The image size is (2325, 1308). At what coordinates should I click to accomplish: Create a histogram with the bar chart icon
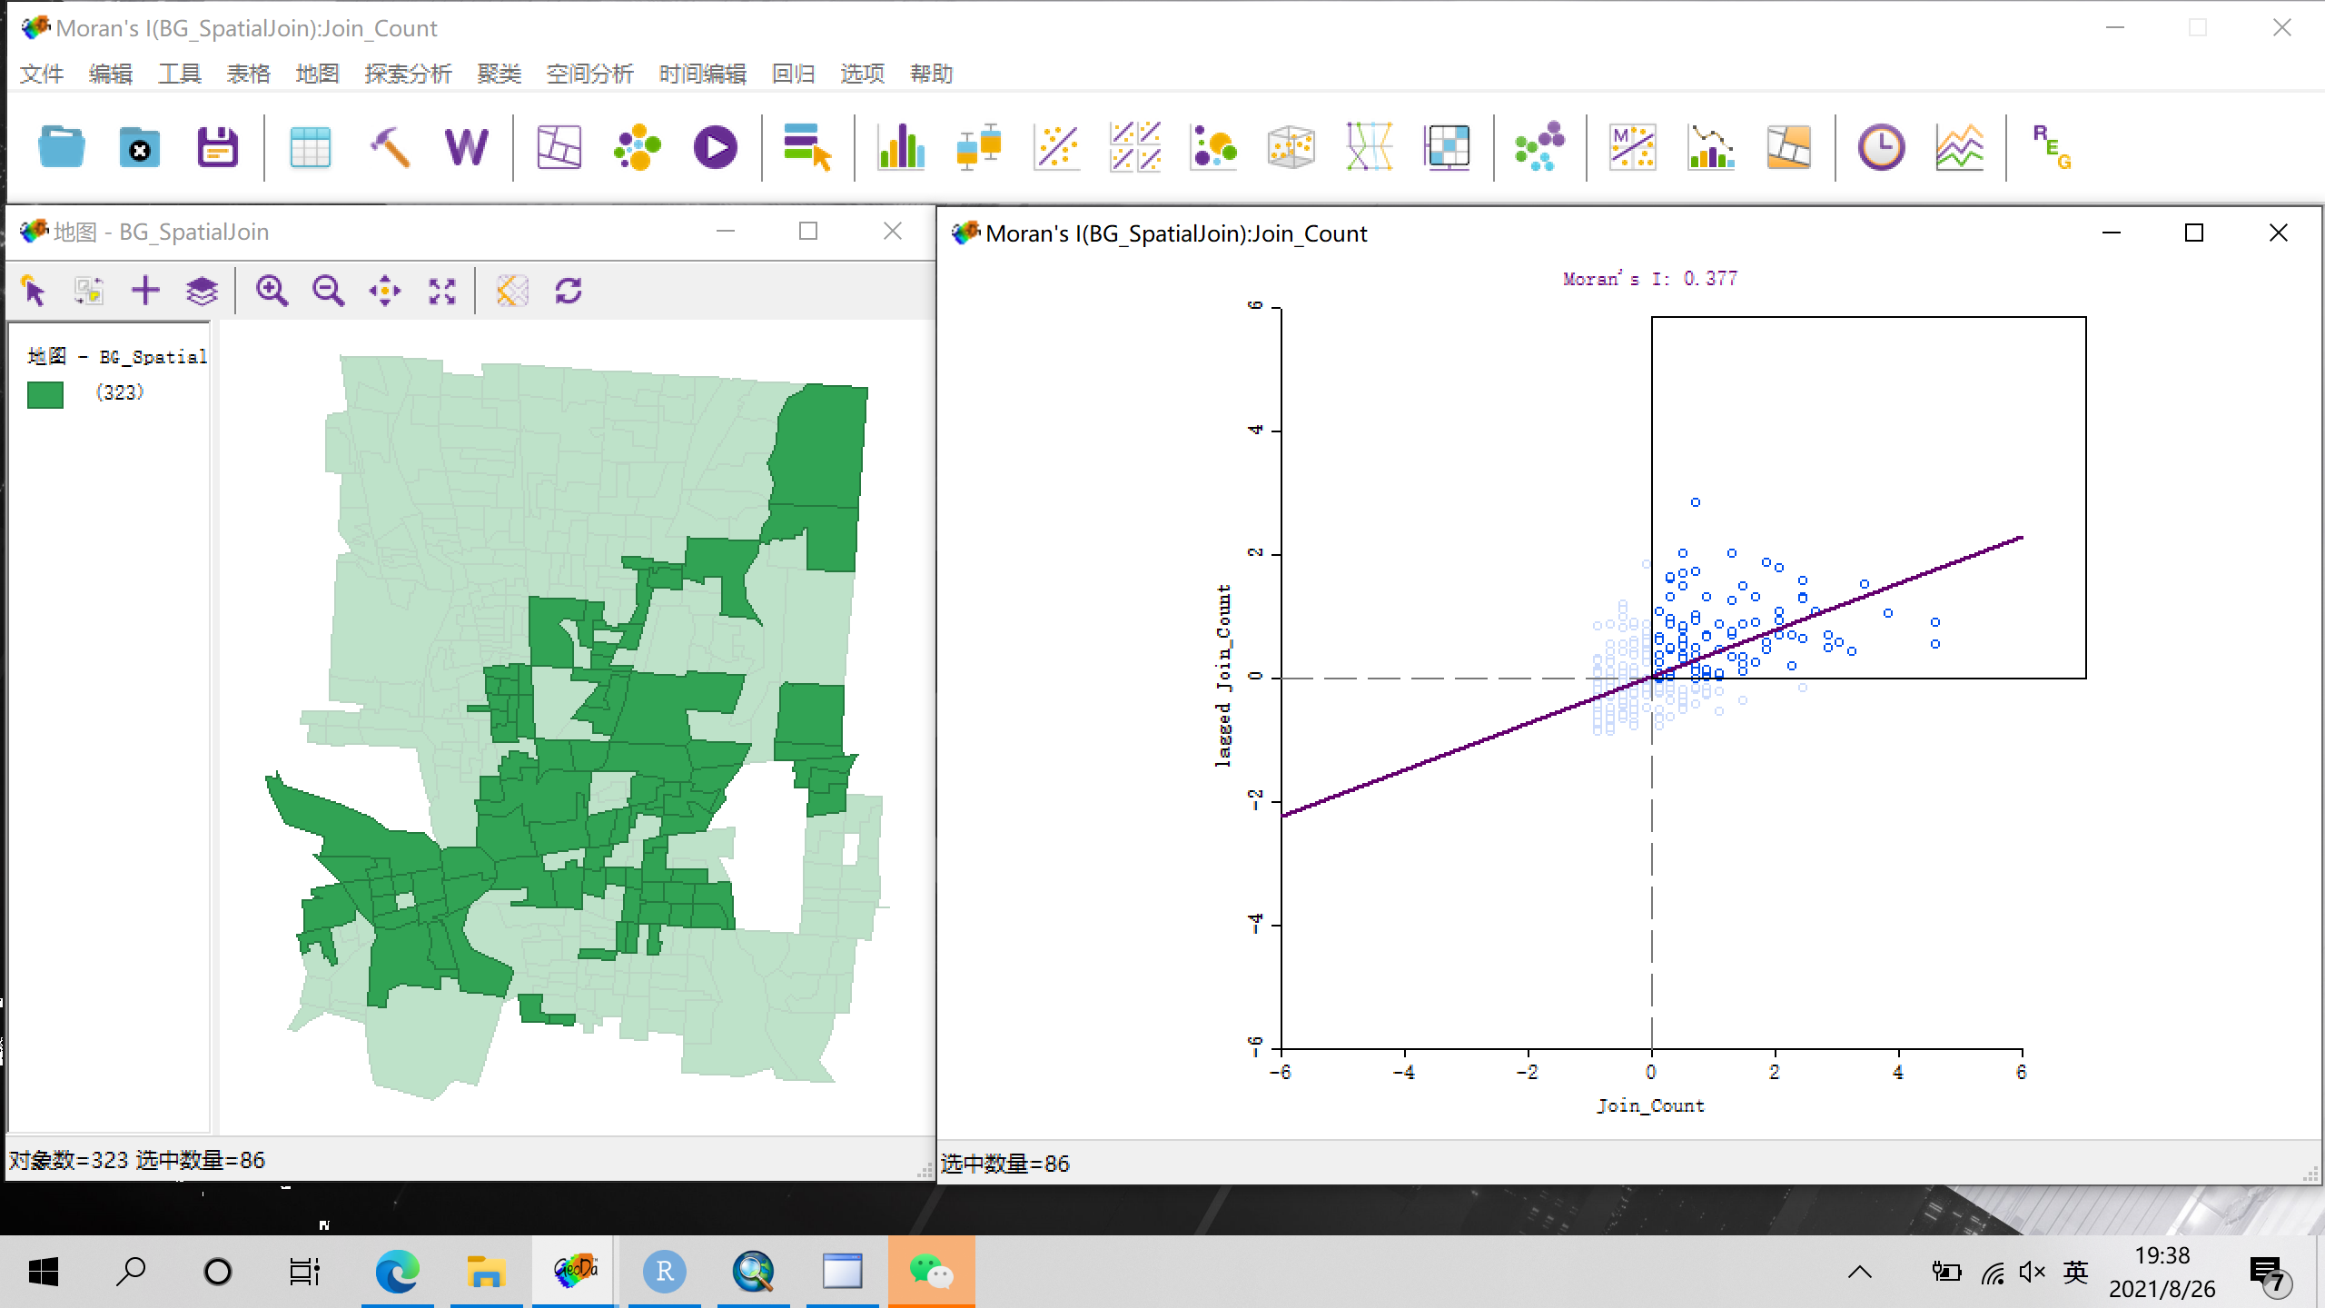coord(900,147)
